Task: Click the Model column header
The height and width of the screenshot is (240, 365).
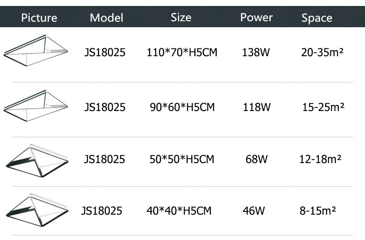Action: [106, 18]
